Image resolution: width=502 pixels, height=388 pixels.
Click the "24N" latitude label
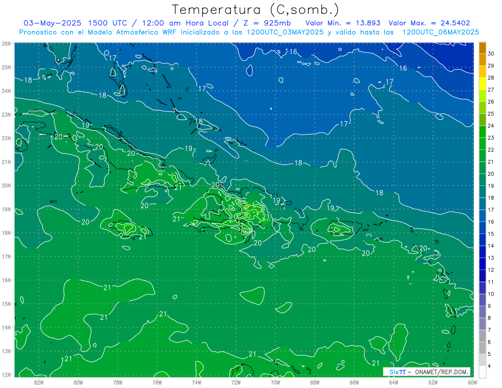coord(6,91)
